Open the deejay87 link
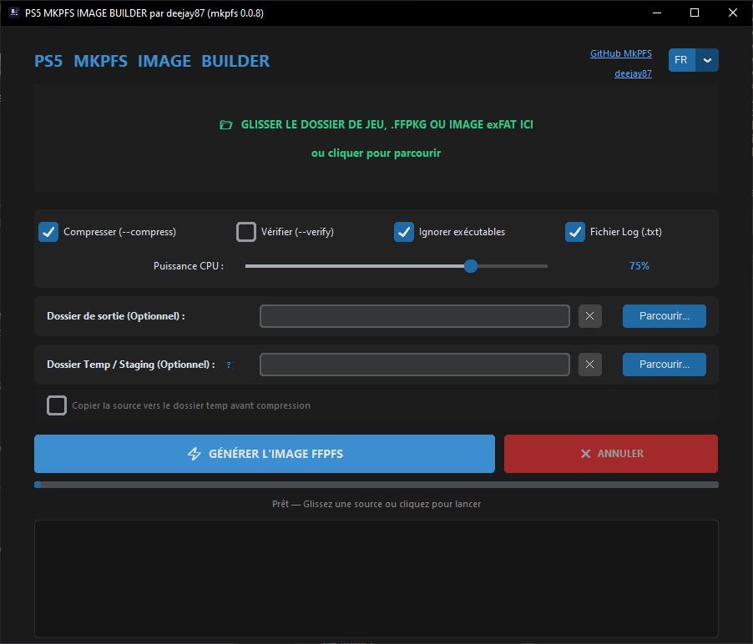The height and width of the screenshot is (644, 753). (x=633, y=73)
